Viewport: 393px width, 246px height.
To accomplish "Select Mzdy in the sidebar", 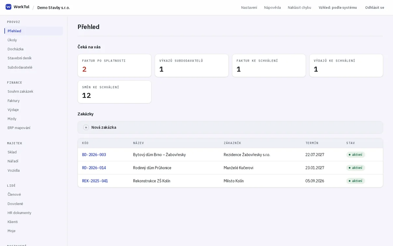I will pyautogui.click(x=34, y=119).
